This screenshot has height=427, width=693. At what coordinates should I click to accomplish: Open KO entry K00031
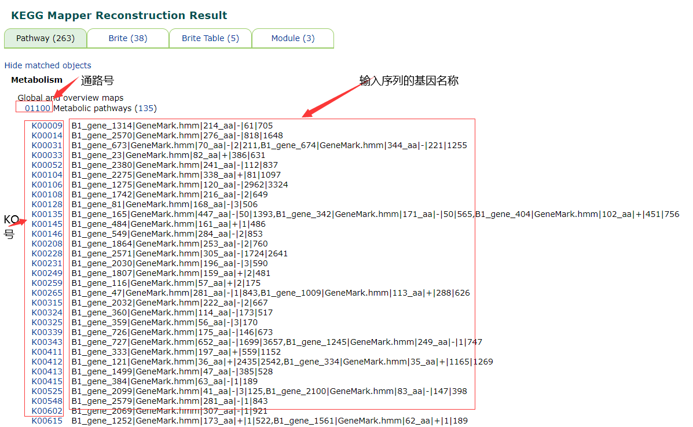pyautogui.click(x=47, y=145)
